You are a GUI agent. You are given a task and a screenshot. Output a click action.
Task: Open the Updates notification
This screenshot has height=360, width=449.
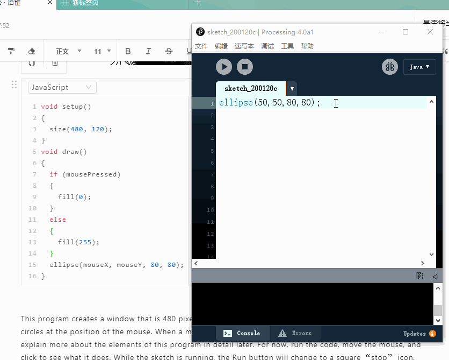coord(419,334)
